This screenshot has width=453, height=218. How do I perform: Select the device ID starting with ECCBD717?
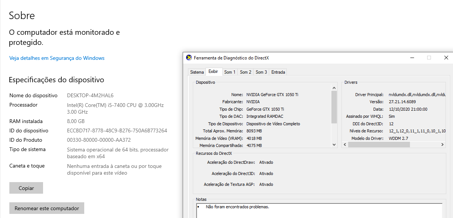pyautogui.click(x=117, y=131)
